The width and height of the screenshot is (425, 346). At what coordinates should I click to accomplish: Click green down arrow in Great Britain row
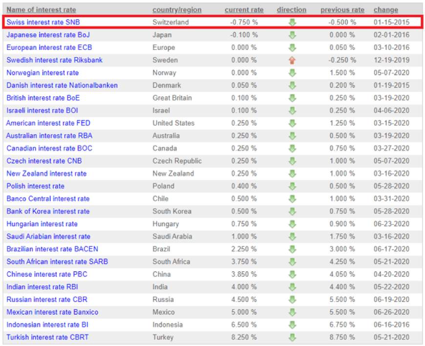[292, 98]
